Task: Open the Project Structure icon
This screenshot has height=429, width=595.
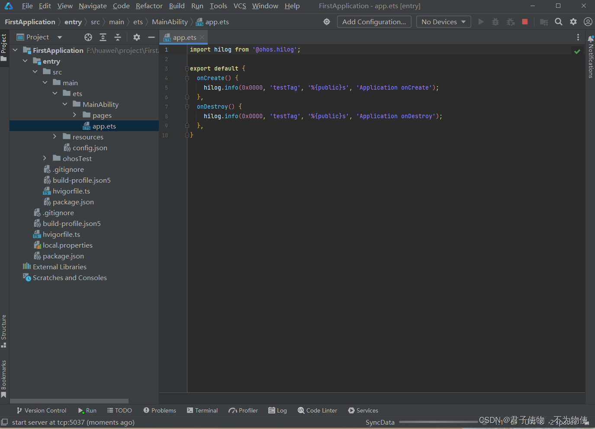Action: (544, 22)
